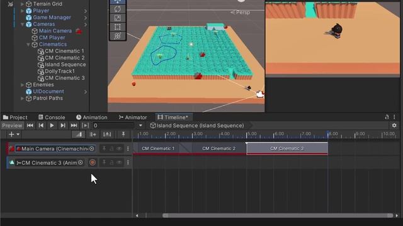Open the Main Camera track options menu

(x=128, y=149)
